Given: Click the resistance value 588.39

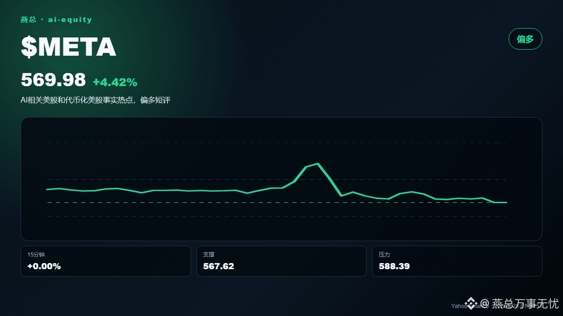Looking at the screenshot, I should pos(394,266).
